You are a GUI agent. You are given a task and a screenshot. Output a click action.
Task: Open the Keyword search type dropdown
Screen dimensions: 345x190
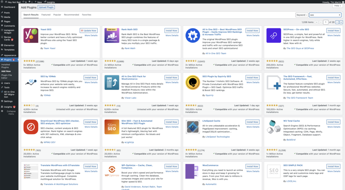click(x=302, y=15)
